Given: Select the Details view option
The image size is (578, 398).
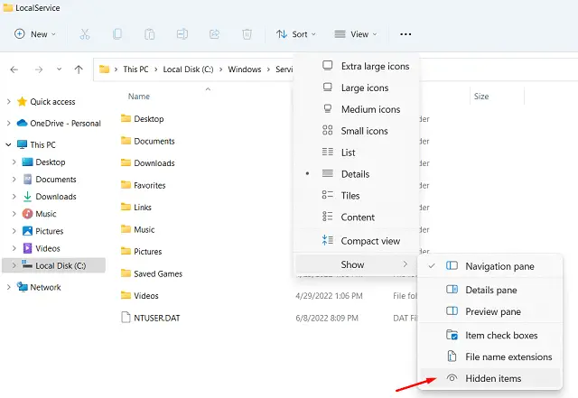Looking at the screenshot, I should 357,173.
